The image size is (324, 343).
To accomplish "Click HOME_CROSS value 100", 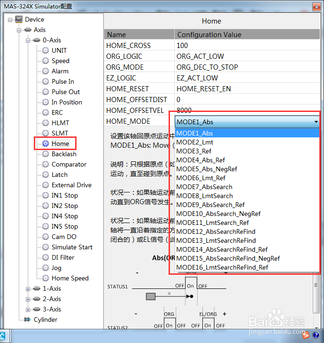I will (247, 46).
